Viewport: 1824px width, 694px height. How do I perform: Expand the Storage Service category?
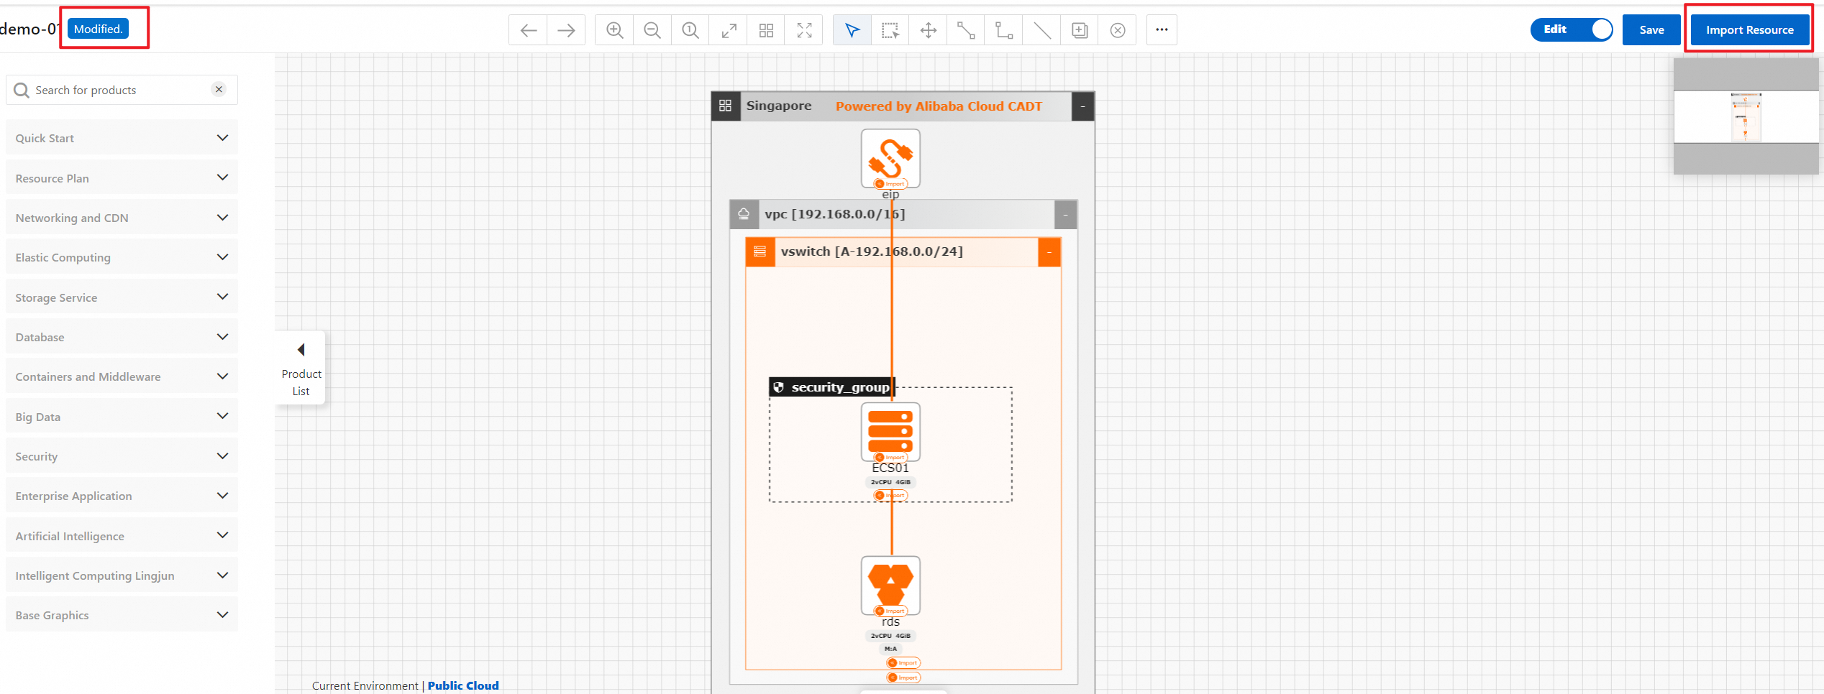coord(122,297)
